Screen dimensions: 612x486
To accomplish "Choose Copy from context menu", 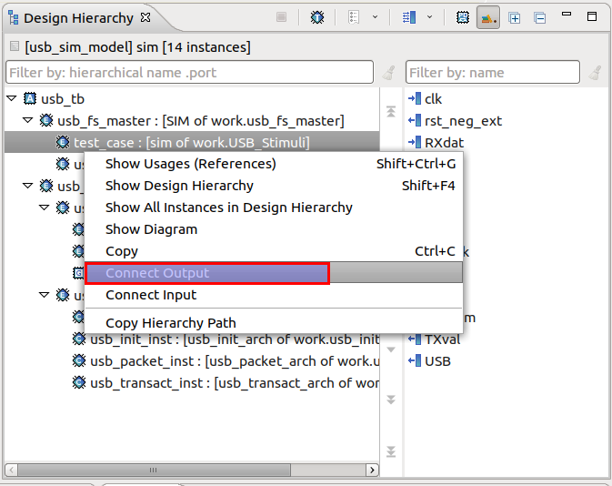I will (x=274, y=251).
